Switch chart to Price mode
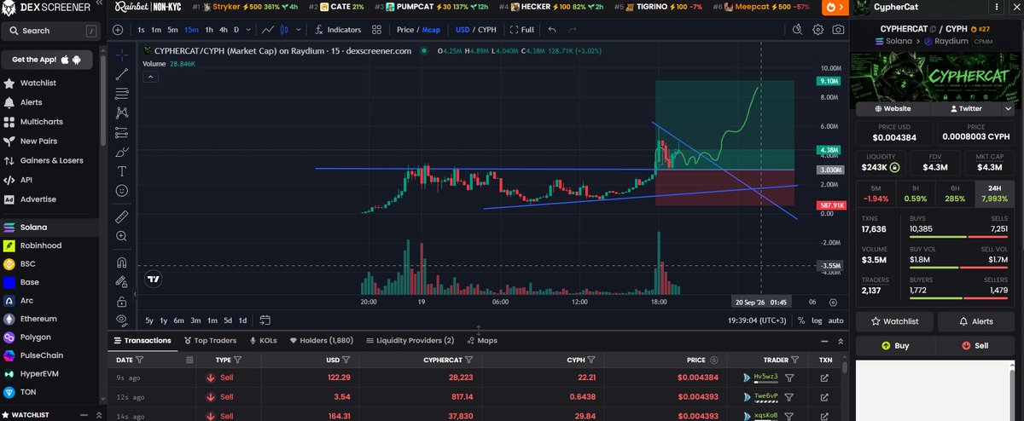The image size is (1024, 421). coord(405,30)
